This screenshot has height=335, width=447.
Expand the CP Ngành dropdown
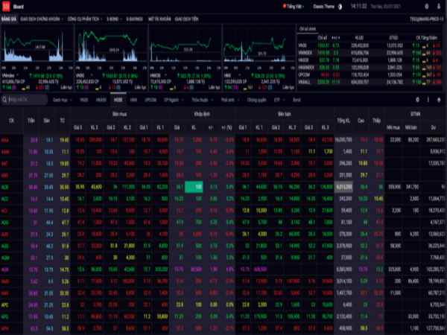[x=175, y=98]
